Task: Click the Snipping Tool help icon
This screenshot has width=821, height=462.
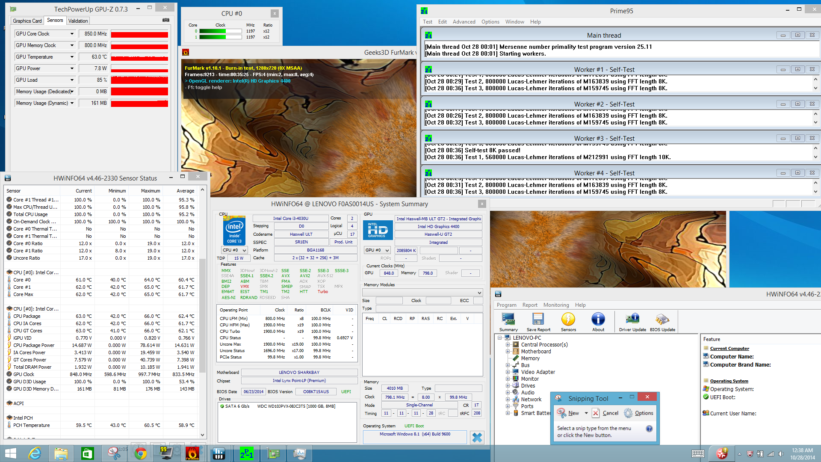Action: point(649,429)
